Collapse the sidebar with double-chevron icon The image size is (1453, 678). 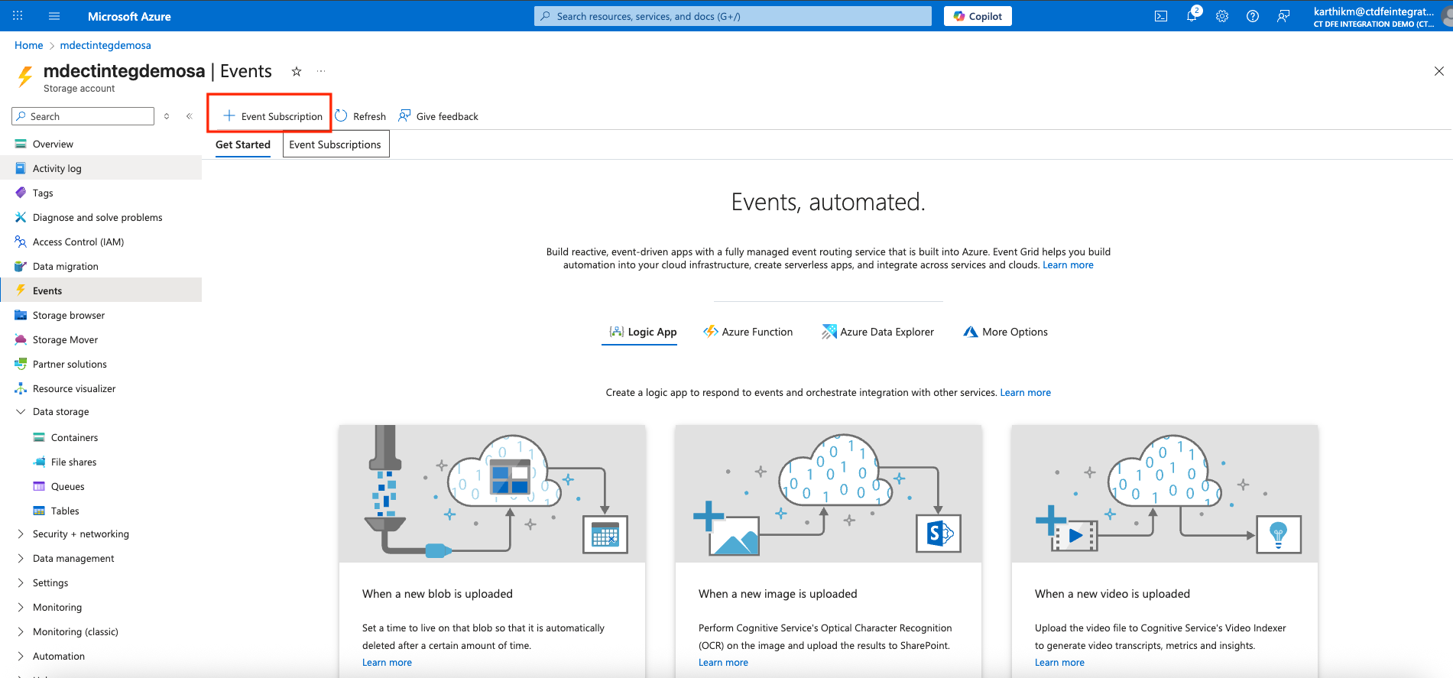190,116
